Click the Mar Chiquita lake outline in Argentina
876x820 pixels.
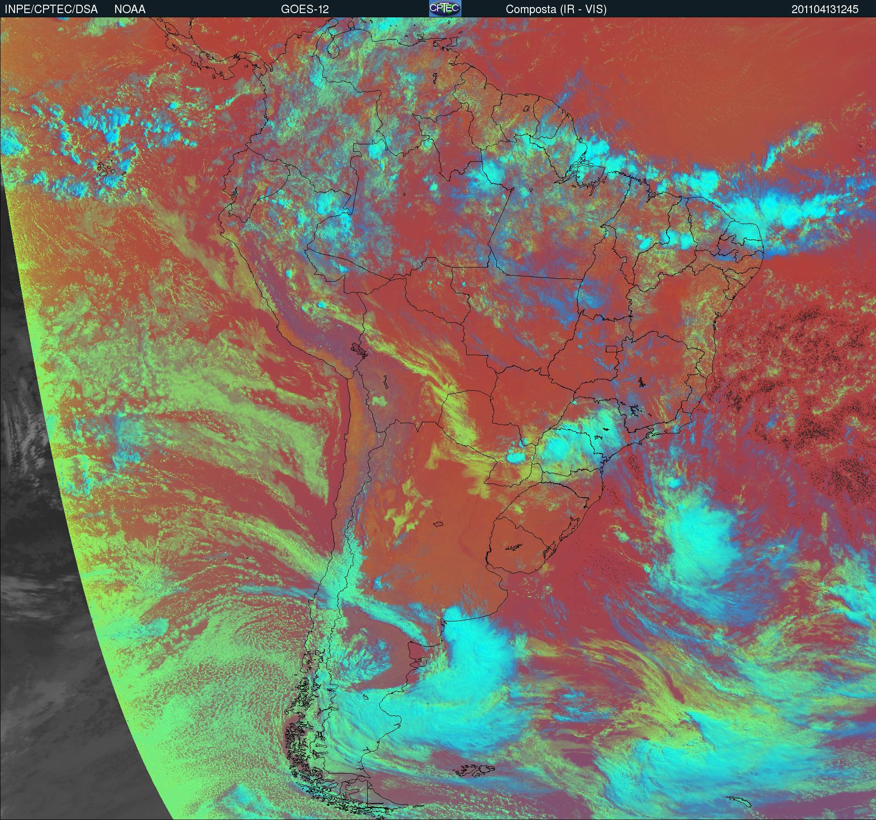click(x=438, y=524)
